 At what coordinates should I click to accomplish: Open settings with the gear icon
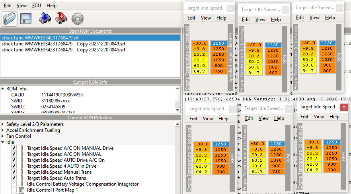pos(77,18)
